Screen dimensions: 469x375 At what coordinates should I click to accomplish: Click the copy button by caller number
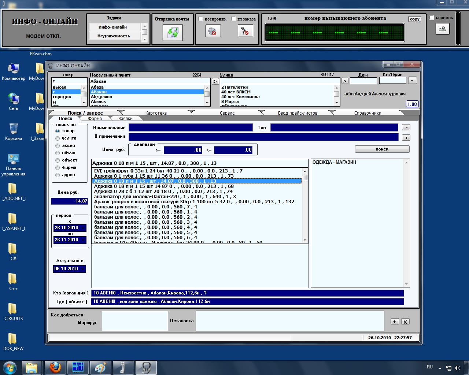pyautogui.click(x=415, y=19)
